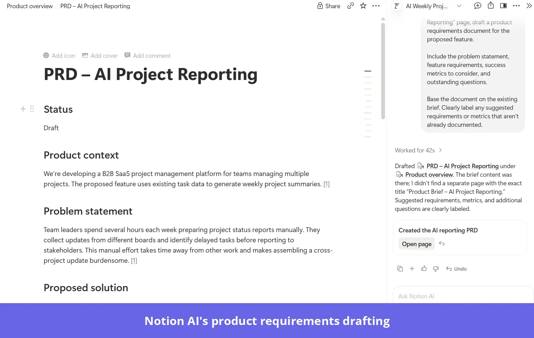Click the Proposed solution heading
Screen dimensions: 534x338
pyautogui.click(x=86, y=288)
